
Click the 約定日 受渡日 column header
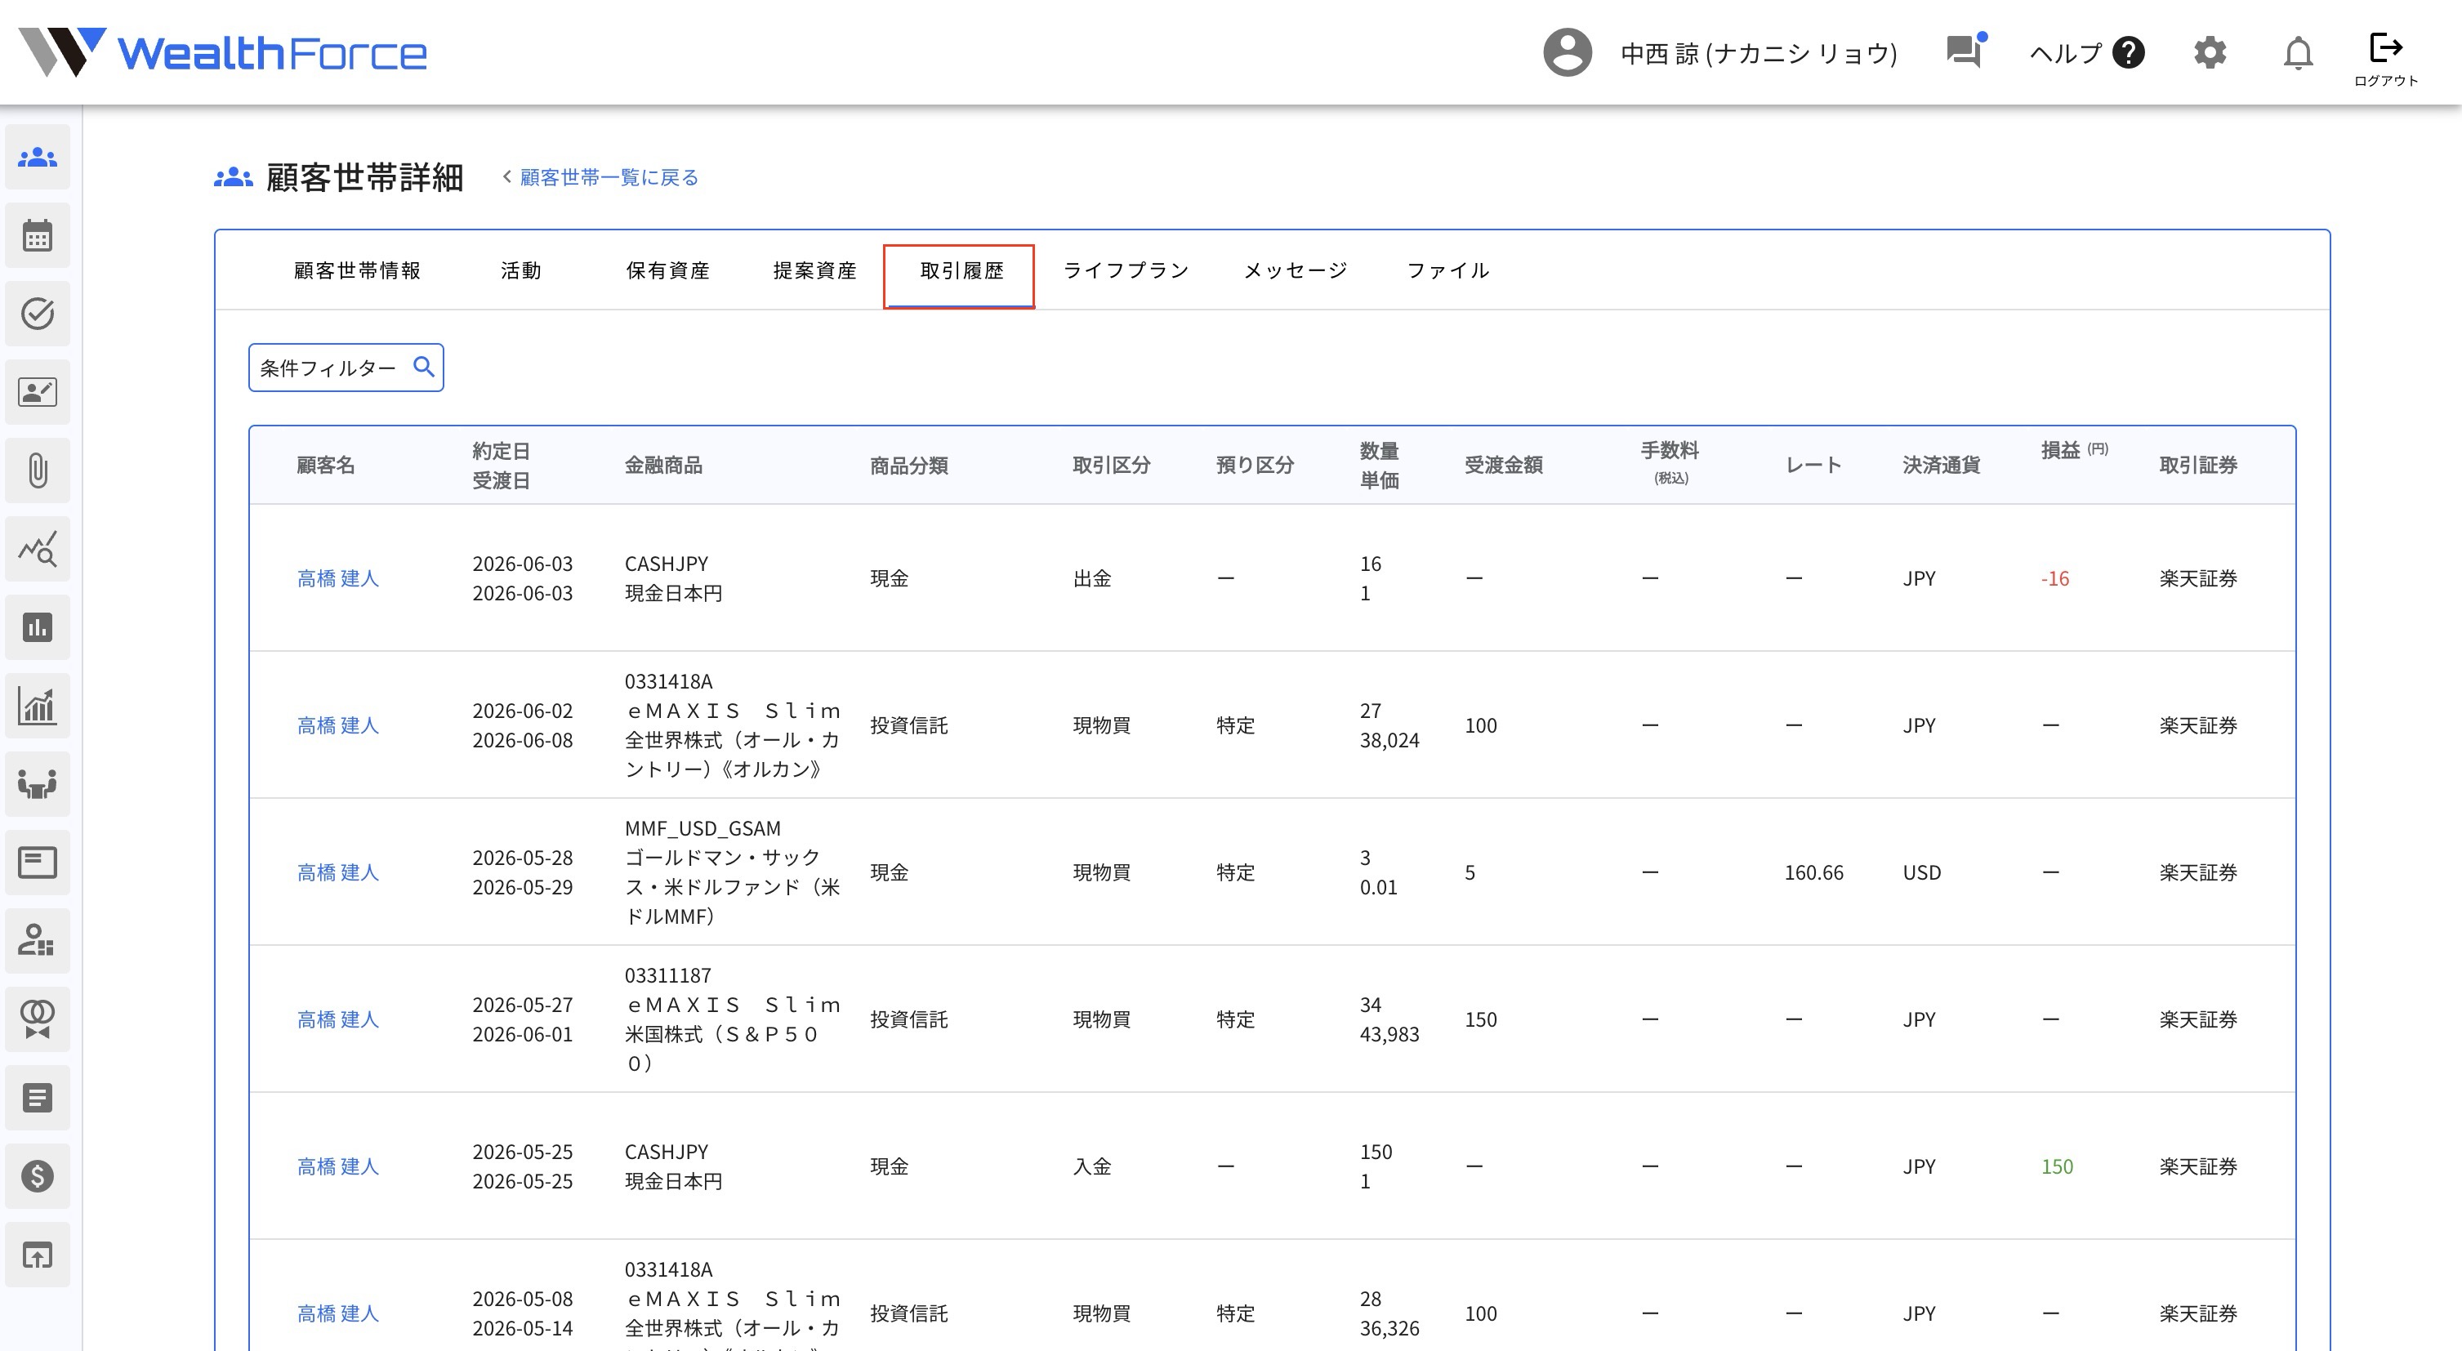coord(501,466)
